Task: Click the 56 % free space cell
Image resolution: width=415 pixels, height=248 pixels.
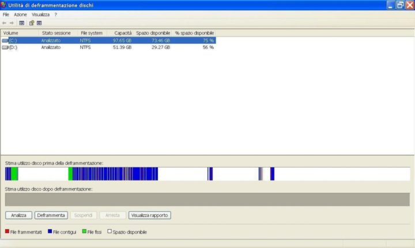Action: tap(208, 47)
